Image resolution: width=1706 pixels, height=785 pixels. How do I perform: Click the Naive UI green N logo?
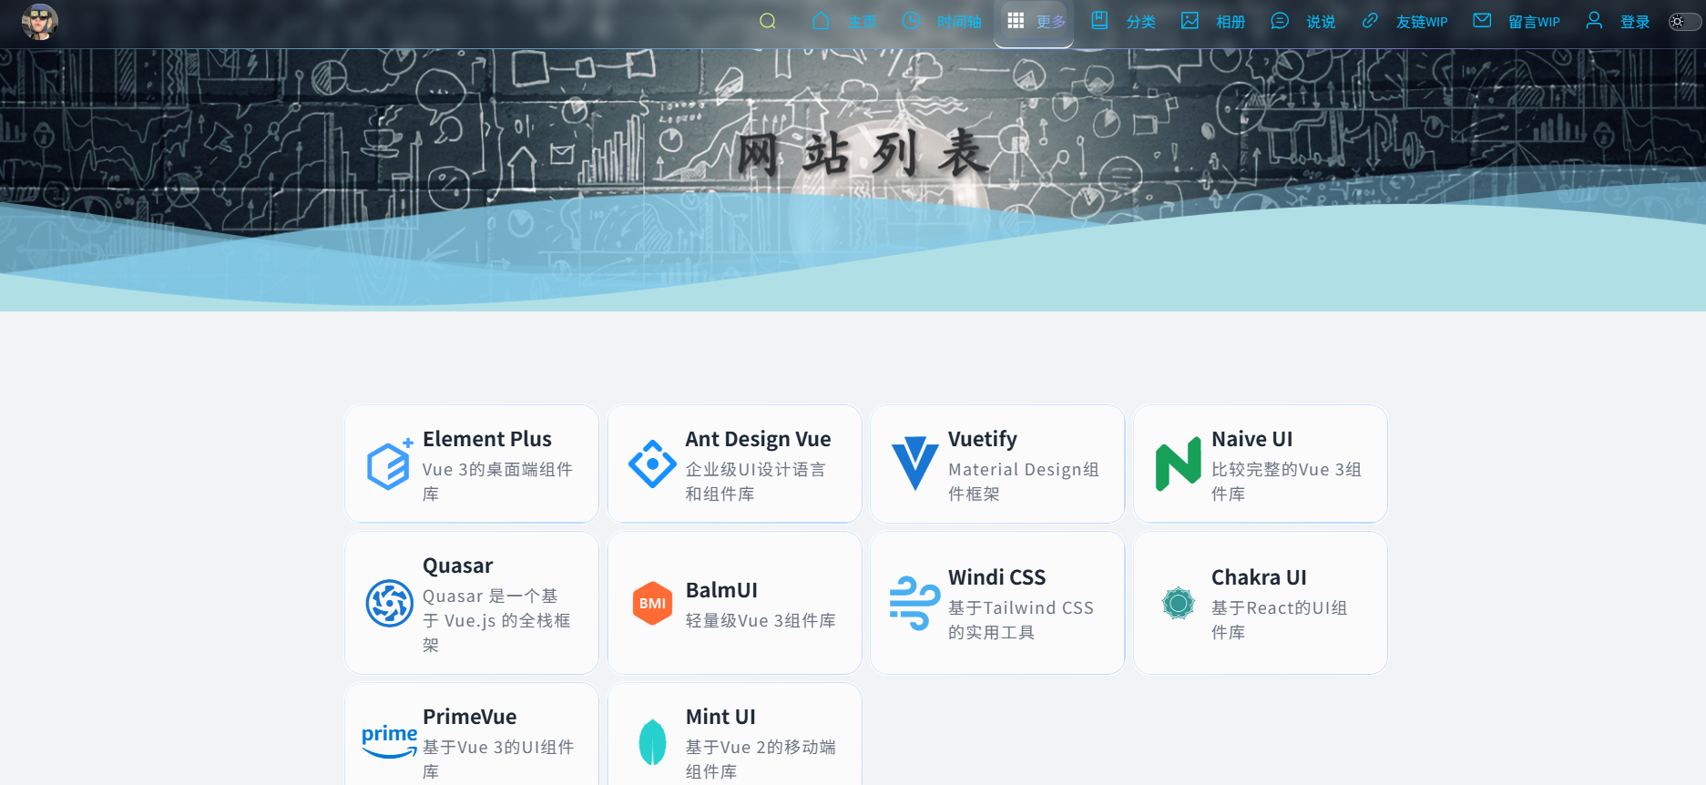pos(1178,464)
